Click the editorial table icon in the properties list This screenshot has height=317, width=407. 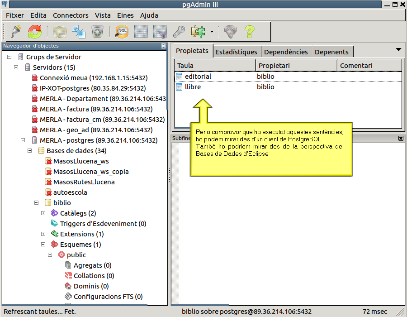(179, 77)
